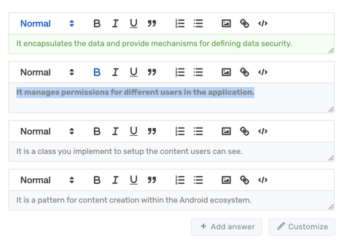Open Normal format dropdown of second editor
The width and height of the screenshot is (347, 241).
(x=47, y=72)
